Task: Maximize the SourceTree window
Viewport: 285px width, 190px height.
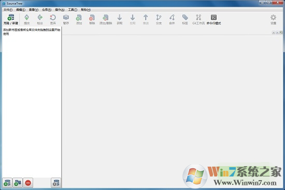Action: (x=269, y=3)
